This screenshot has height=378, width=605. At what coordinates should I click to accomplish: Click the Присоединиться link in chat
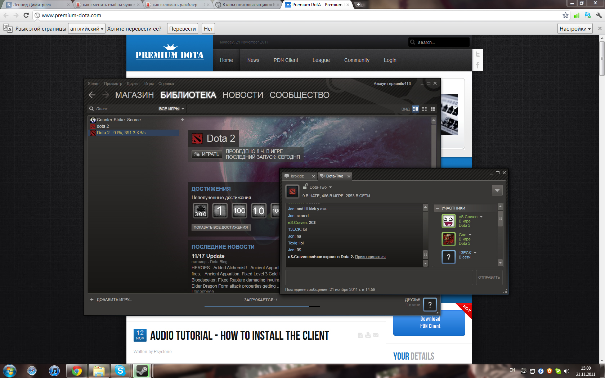pyautogui.click(x=370, y=257)
